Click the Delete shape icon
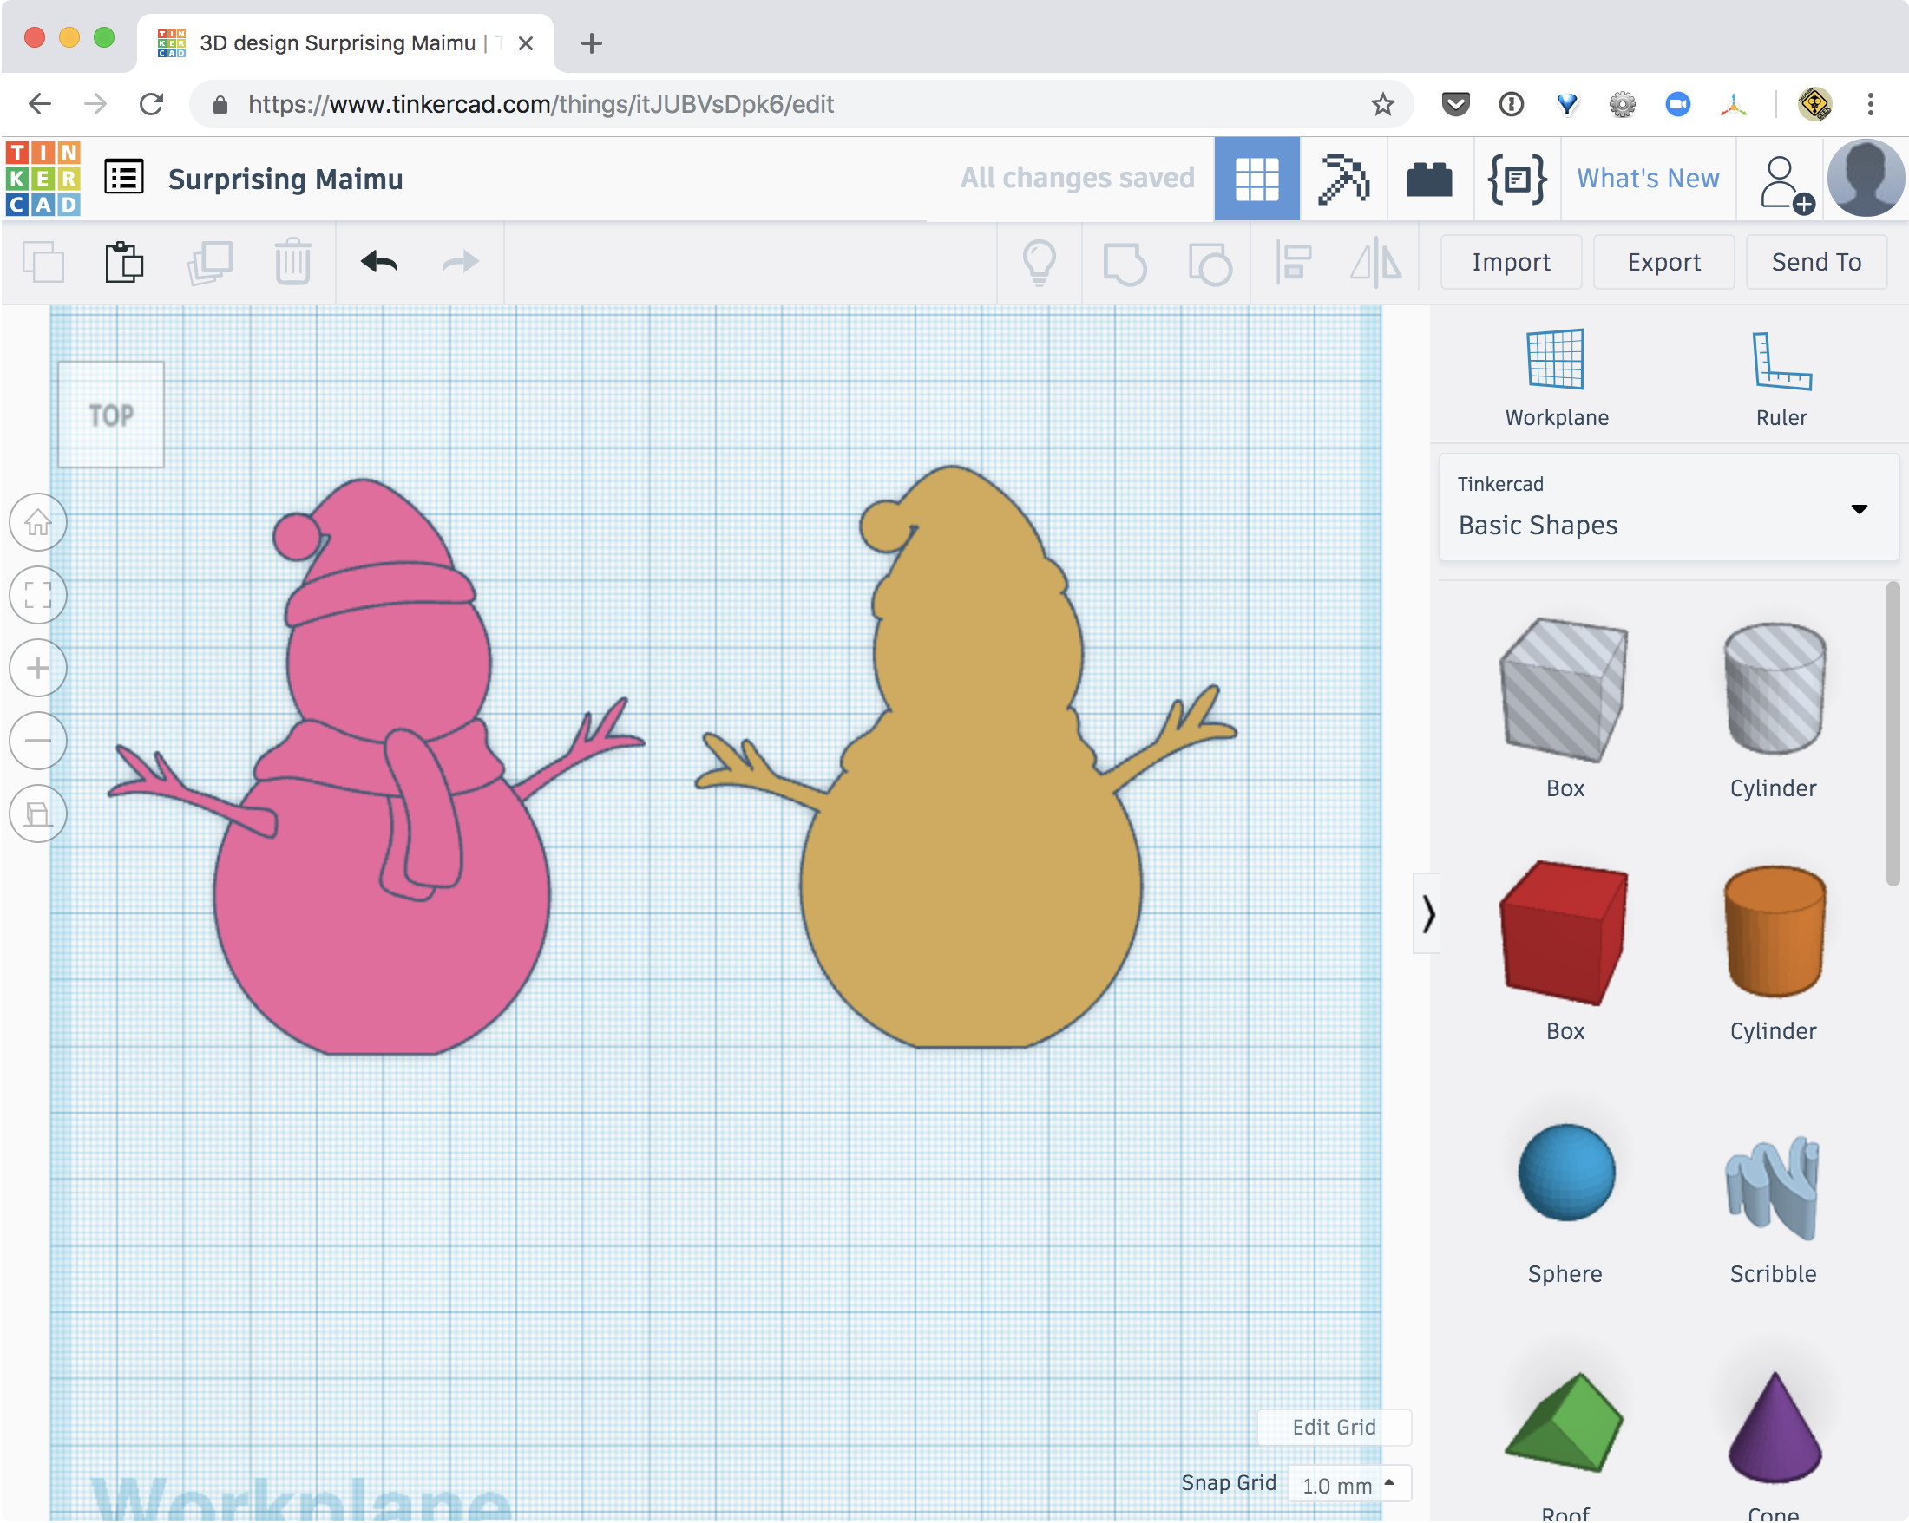This screenshot has width=1909, height=1523. 292,259
